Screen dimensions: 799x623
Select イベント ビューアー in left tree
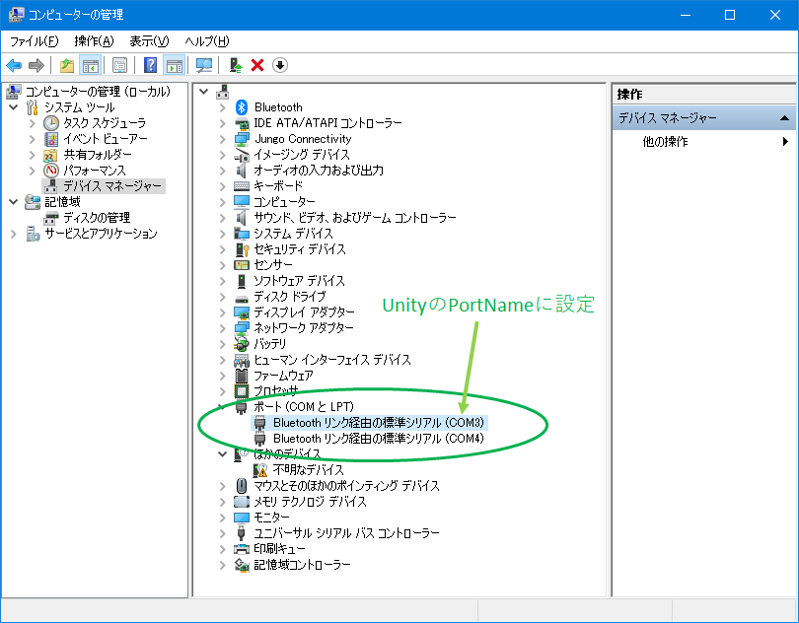point(106,139)
